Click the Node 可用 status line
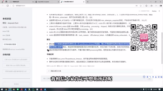This screenshot has height=91, width=163. [6, 31]
